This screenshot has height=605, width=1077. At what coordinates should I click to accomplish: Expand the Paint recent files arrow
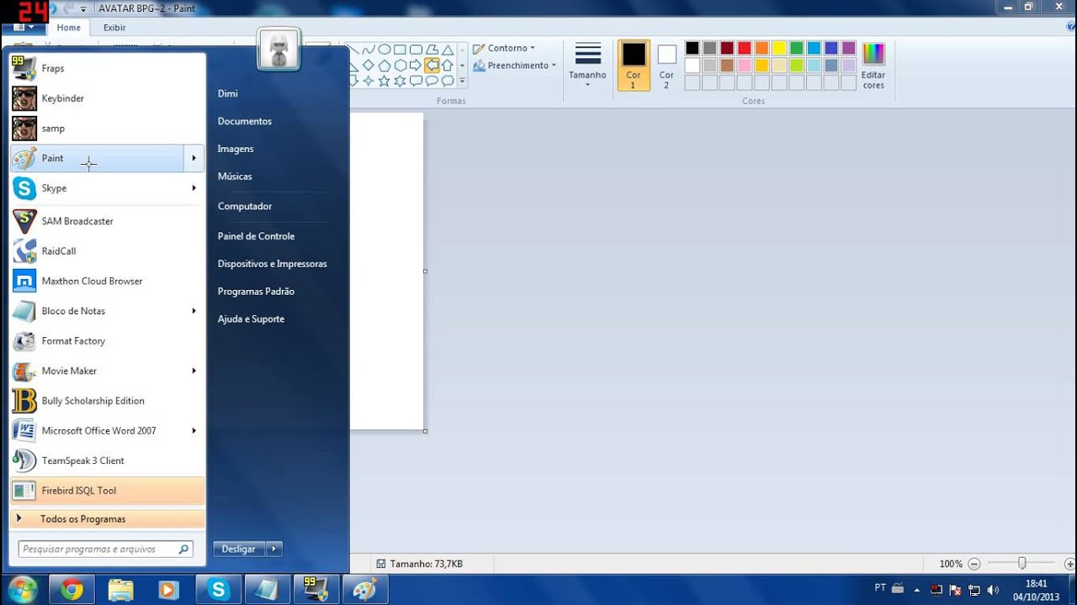pyautogui.click(x=194, y=158)
